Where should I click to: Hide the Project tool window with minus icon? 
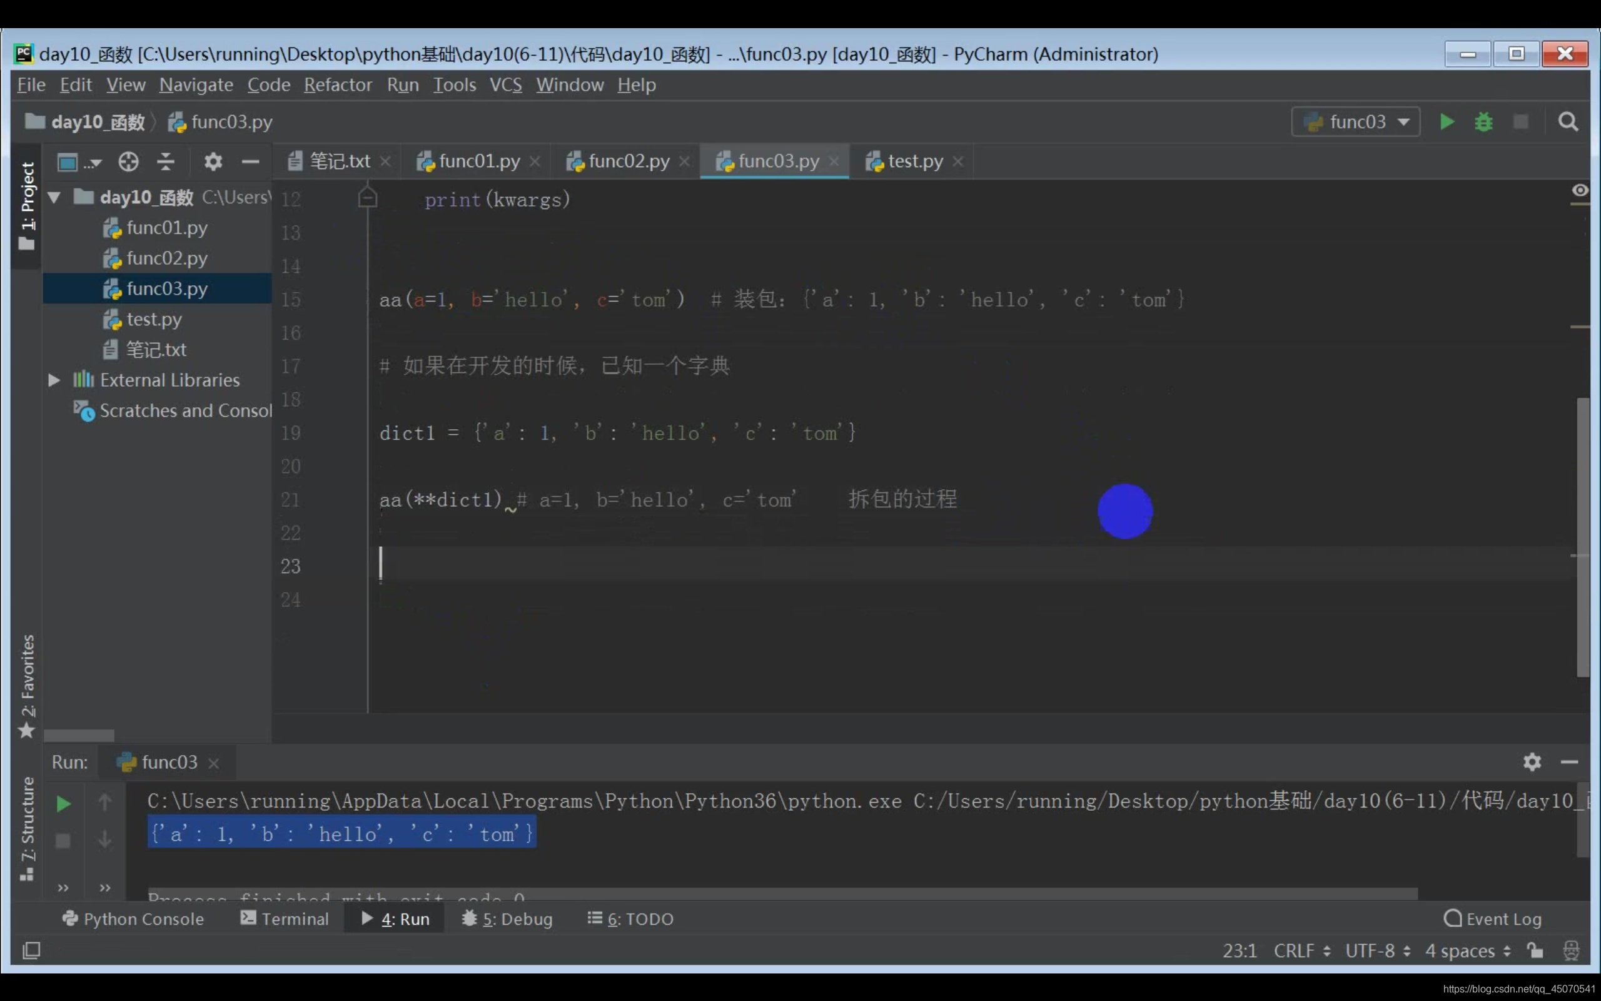click(250, 161)
